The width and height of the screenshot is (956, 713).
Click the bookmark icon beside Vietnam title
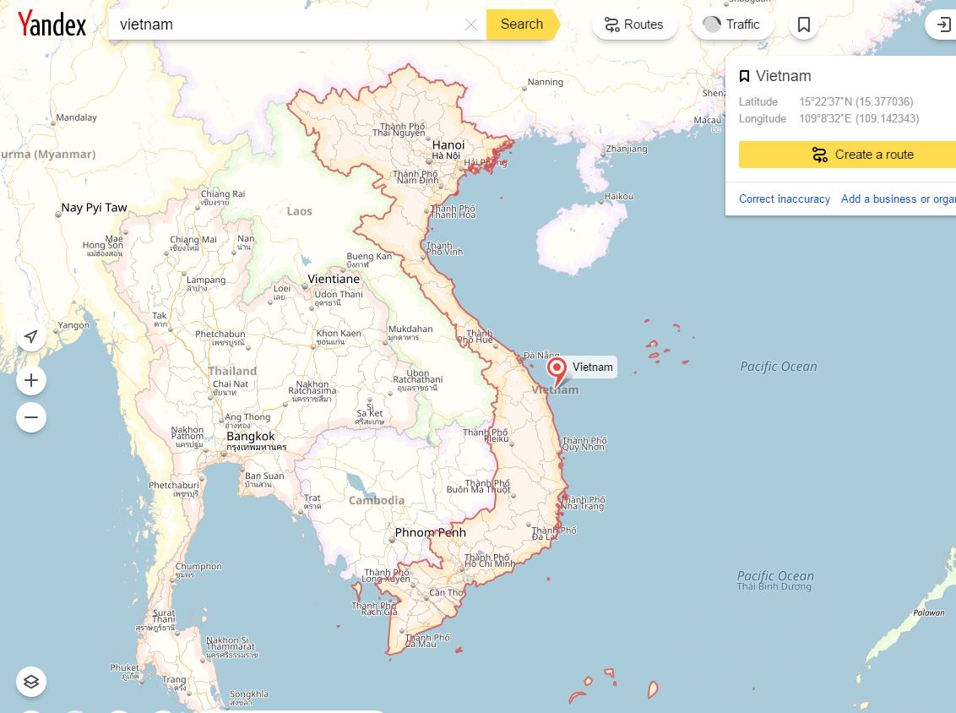click(x=744, y=75)
